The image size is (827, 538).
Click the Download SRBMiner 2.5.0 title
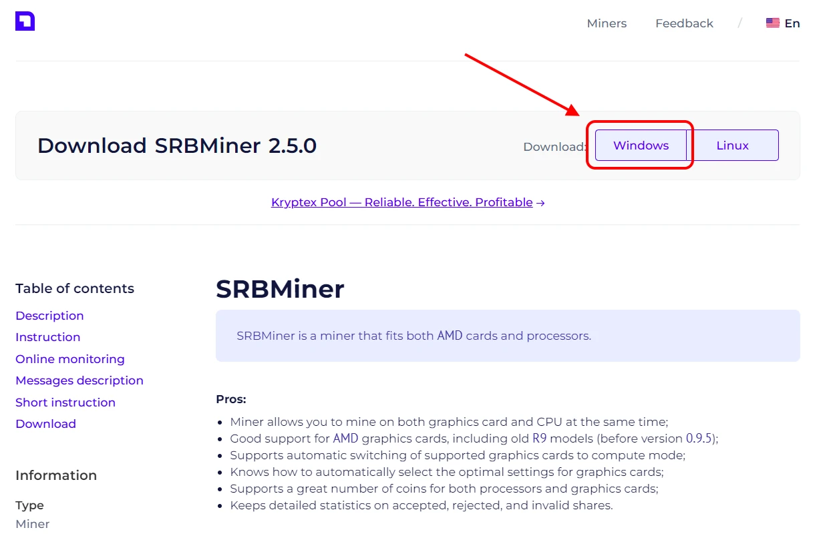176,146
